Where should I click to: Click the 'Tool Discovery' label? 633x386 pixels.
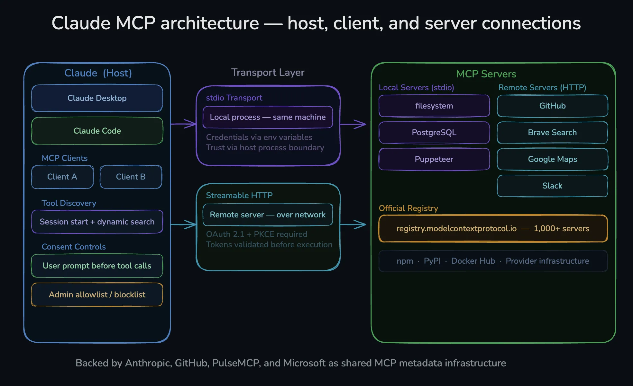69,203
